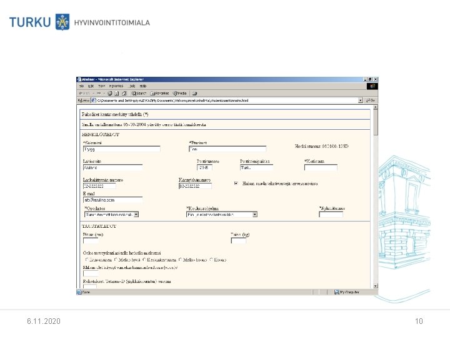Select the Huono radio option
The width and height of the screenshot is (450, 337).
[x=211, y=260]
